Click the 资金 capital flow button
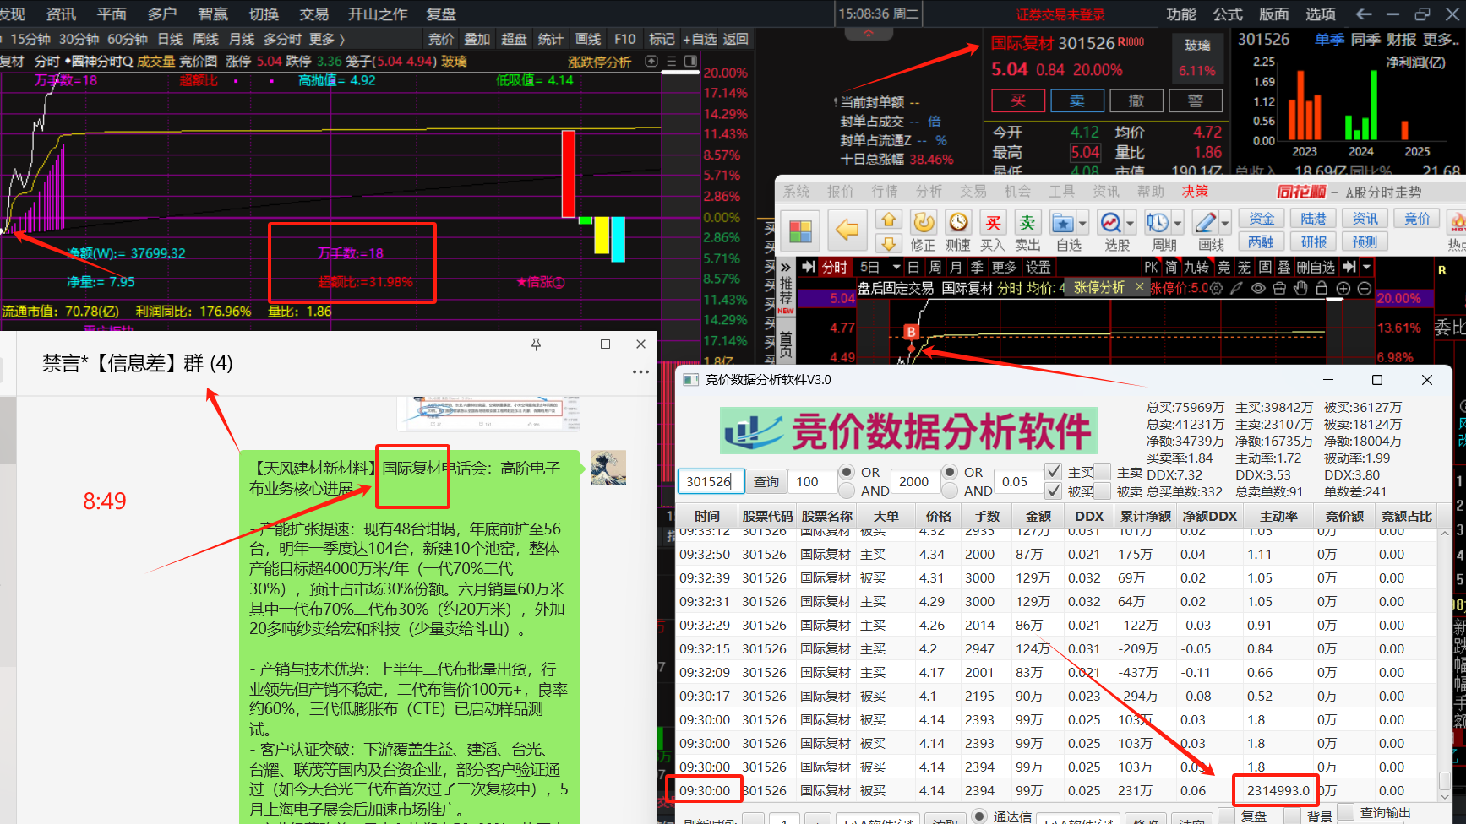This screenshot has height=824, width=1466. 1262,219
